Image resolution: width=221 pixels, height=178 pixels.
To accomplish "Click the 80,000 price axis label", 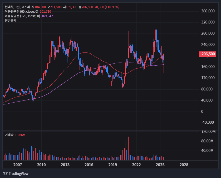I will point(207,89).
